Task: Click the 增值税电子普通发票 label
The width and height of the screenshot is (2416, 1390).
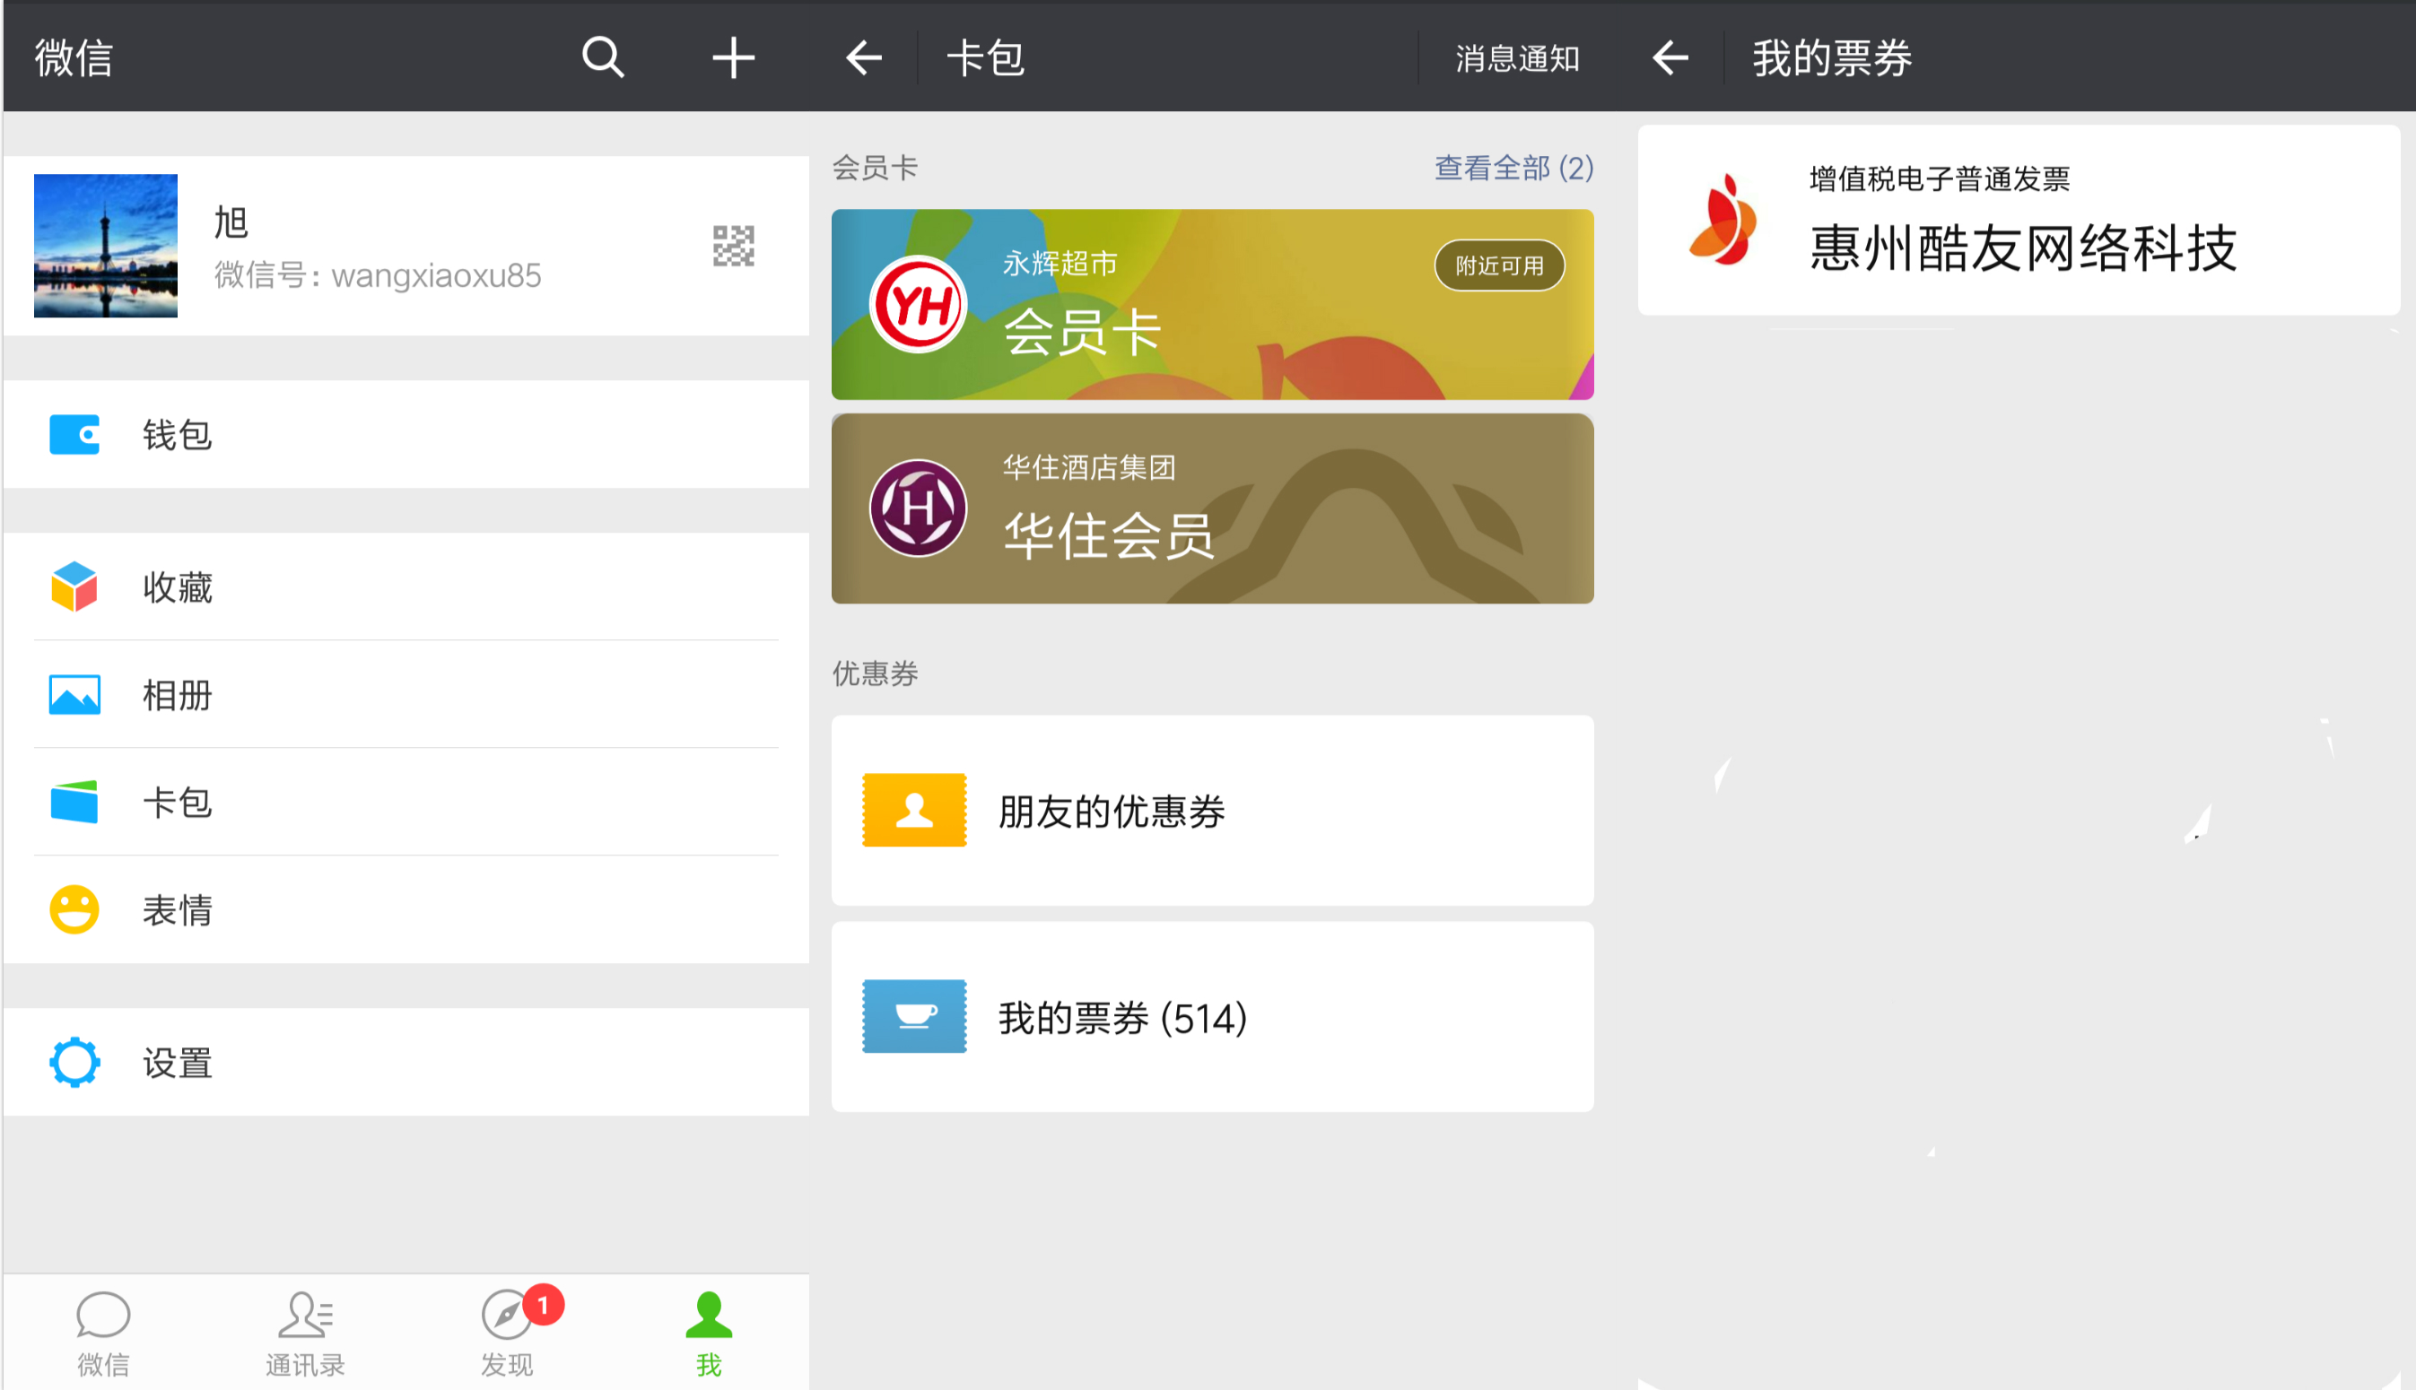Action: tap(1940, 178)
